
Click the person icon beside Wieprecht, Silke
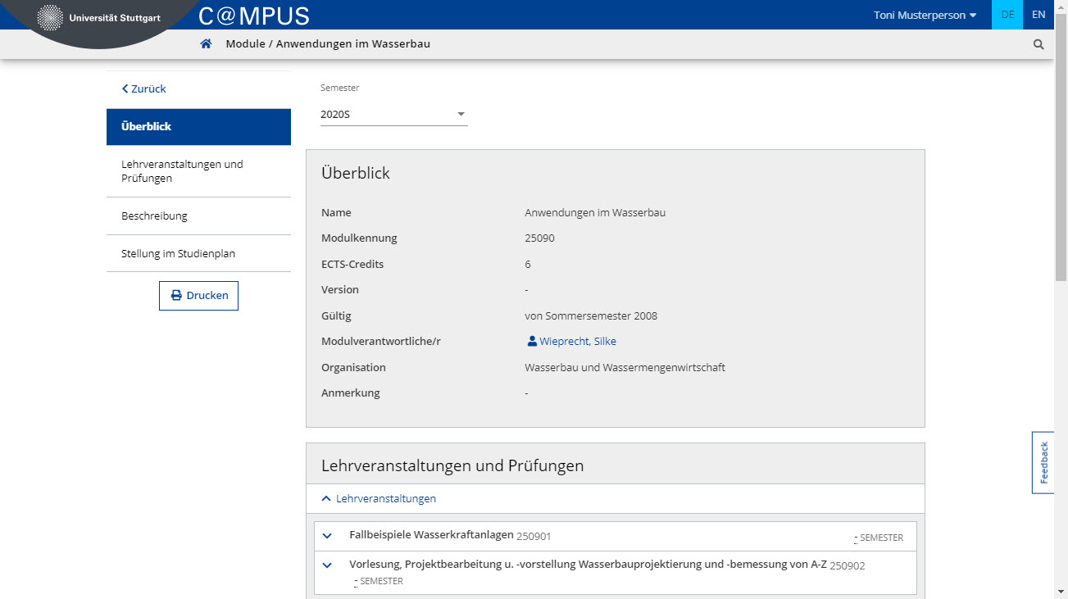click(x=531, y=341)
